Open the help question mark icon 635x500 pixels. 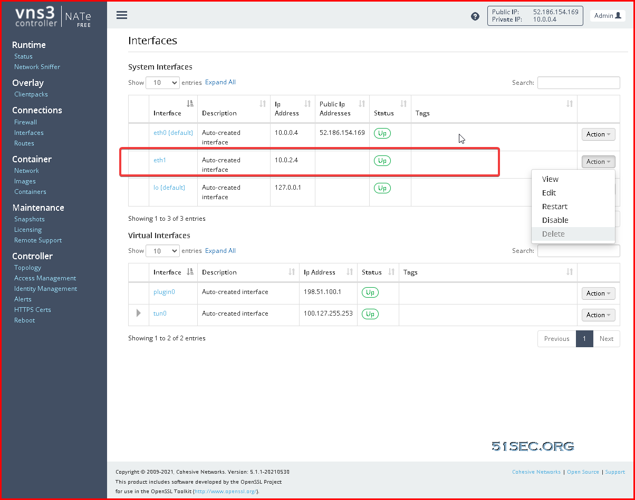point(475,16)
